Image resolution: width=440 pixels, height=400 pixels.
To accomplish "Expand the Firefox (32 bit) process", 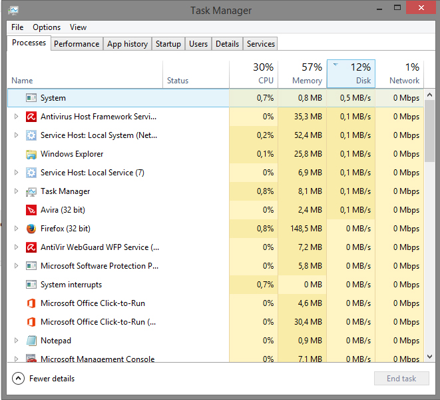I will coord(16,229).
